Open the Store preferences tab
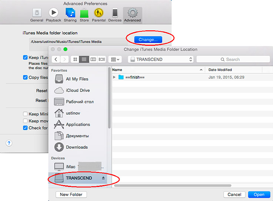This screenshot has height=201, width=273. coord(84,15)
